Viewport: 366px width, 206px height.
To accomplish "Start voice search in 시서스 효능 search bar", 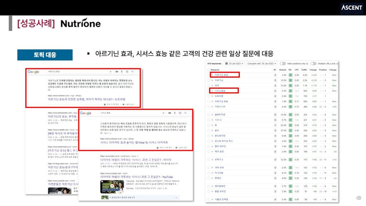I will coord(174,113).
